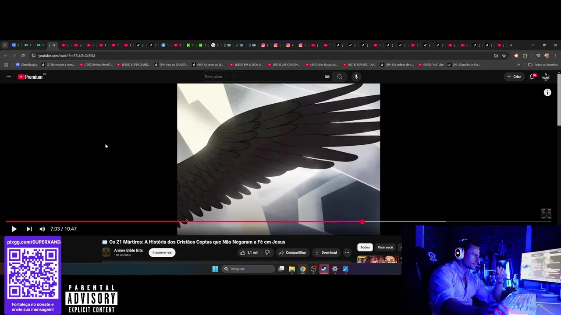The image size is (561, 315).
Task: Open the YouTube account avatar menu
Action: point(546,77)
